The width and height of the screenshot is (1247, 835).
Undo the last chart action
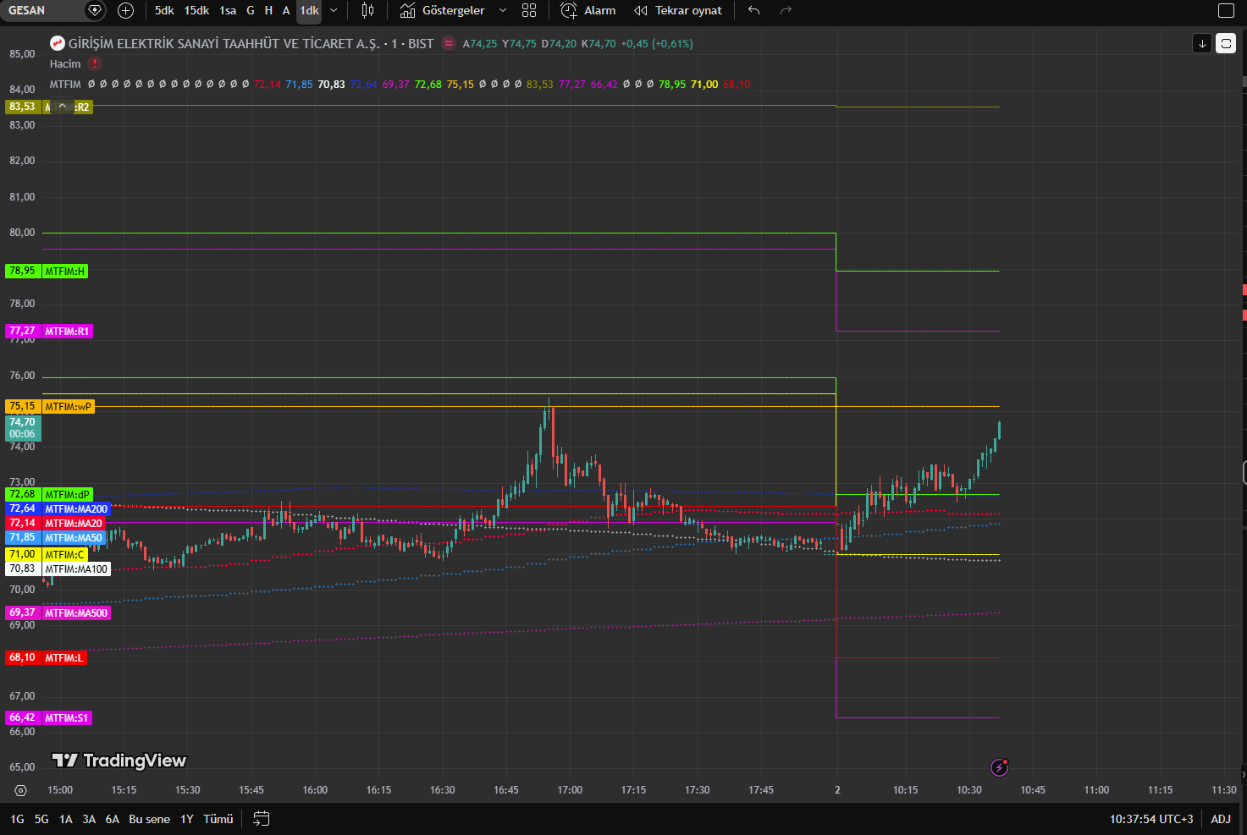[x=753, y=10]
